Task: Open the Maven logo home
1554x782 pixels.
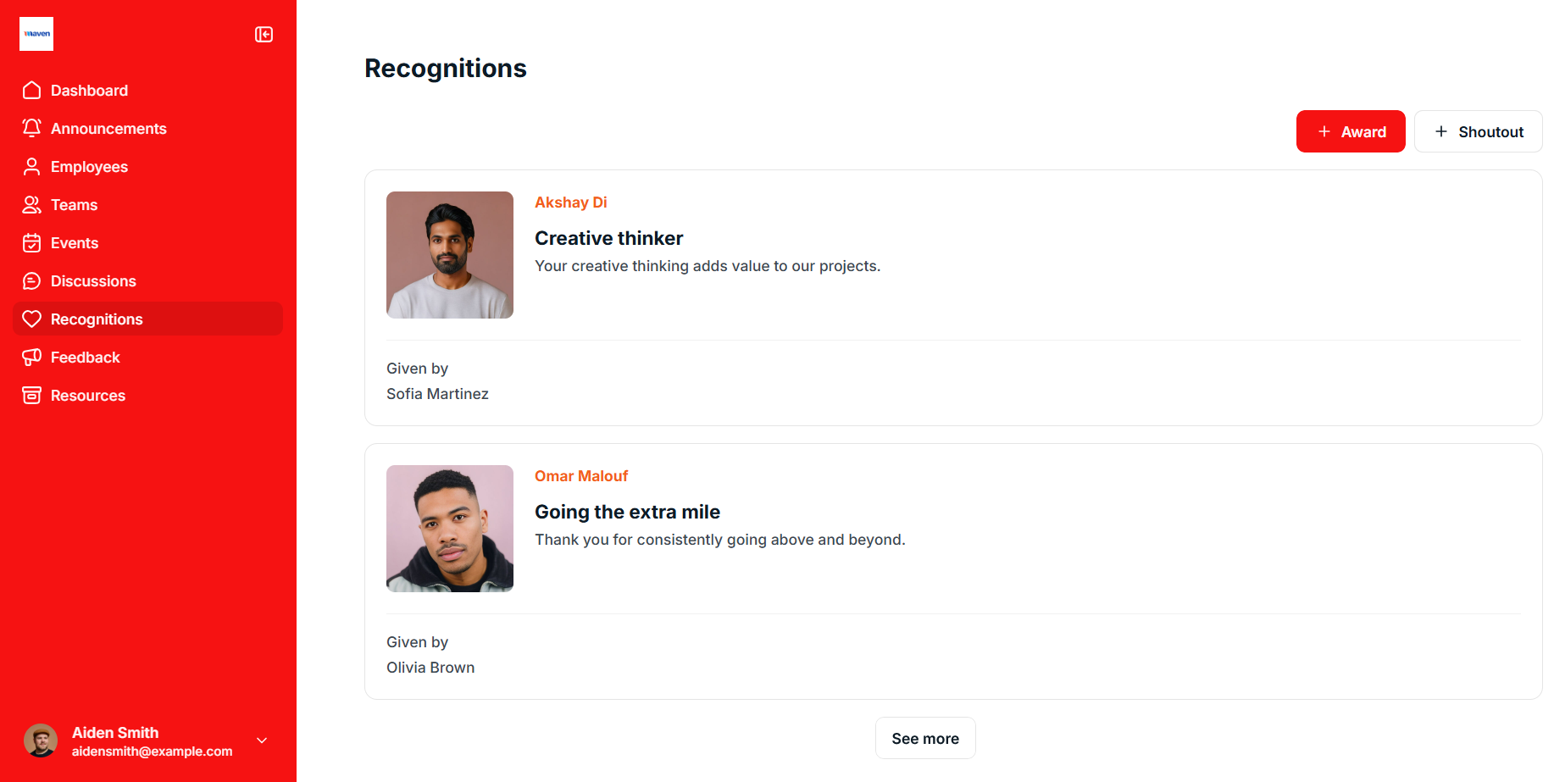Action: [36, 34]
